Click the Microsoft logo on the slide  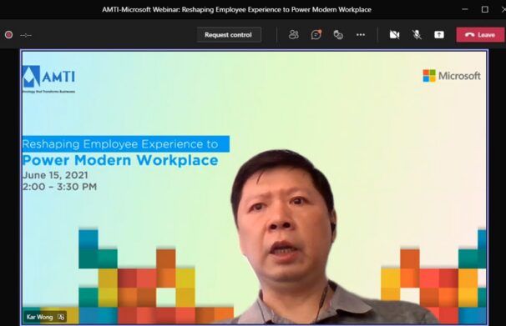(452, 76)
